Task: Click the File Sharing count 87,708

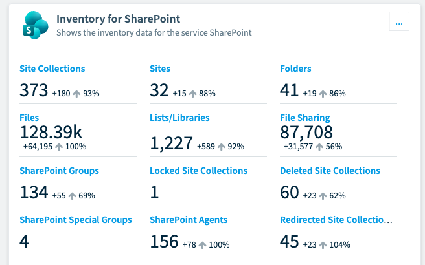Action: [306, 132]
